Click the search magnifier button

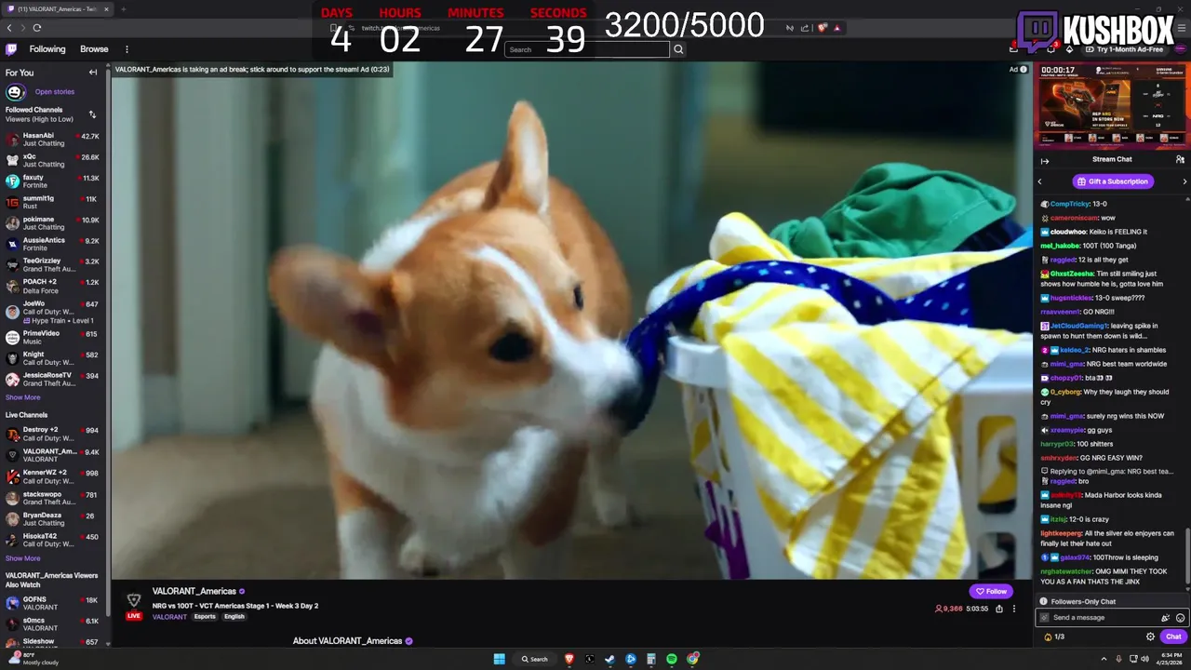tap(678, 49)
